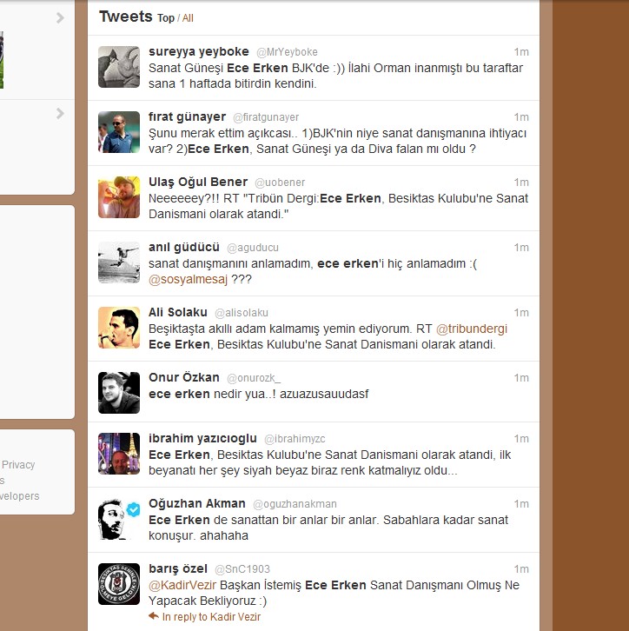Switch to Top tweets view
Image resolution: width=629 pixels, height=631 pixels.
(166, 18)
